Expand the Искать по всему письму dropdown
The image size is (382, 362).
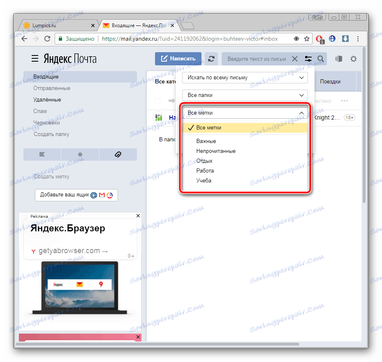245,78
